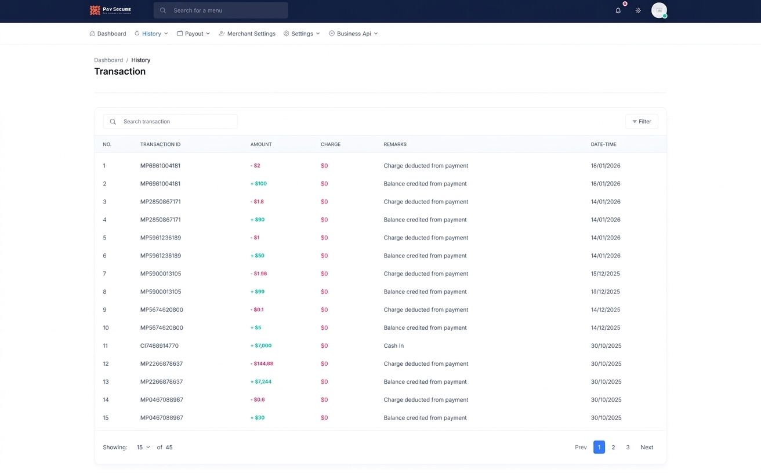This screenshot has width=761, height=473.
Task: Toggle the theme sun icon
Action: click(x=638, y=10)
